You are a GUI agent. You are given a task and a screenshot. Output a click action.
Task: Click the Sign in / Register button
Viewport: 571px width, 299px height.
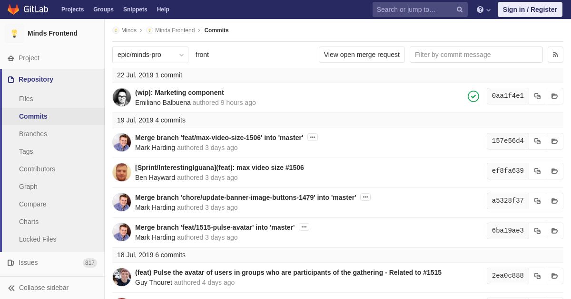coord(530,9)
